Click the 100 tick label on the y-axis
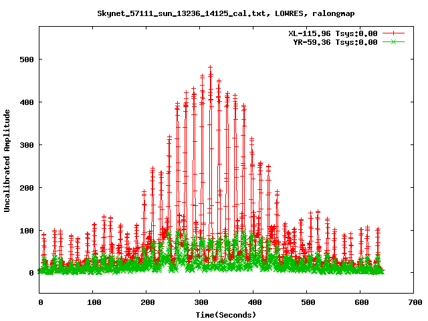 (27, 231)
